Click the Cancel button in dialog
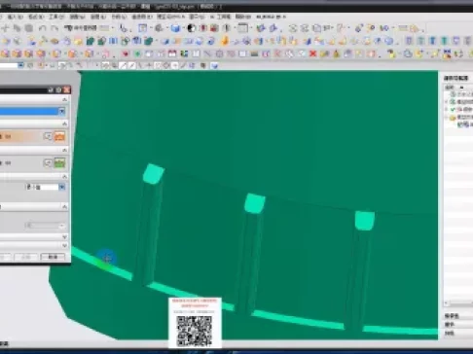The height and width of the screenshot is (354, 473). tap(53, 257)
